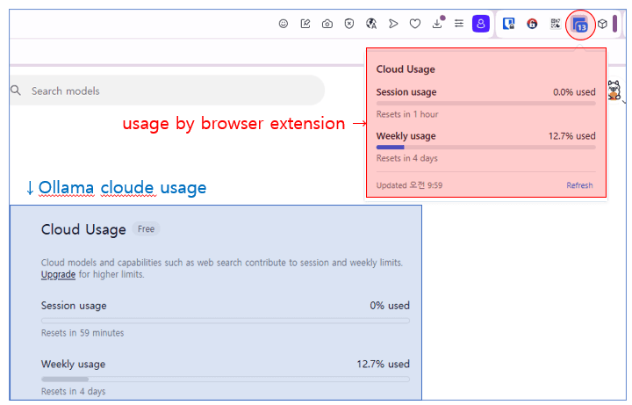Open bookmarks via the heart icon
This screenshot has width=632, height=405.
[415, 24]
